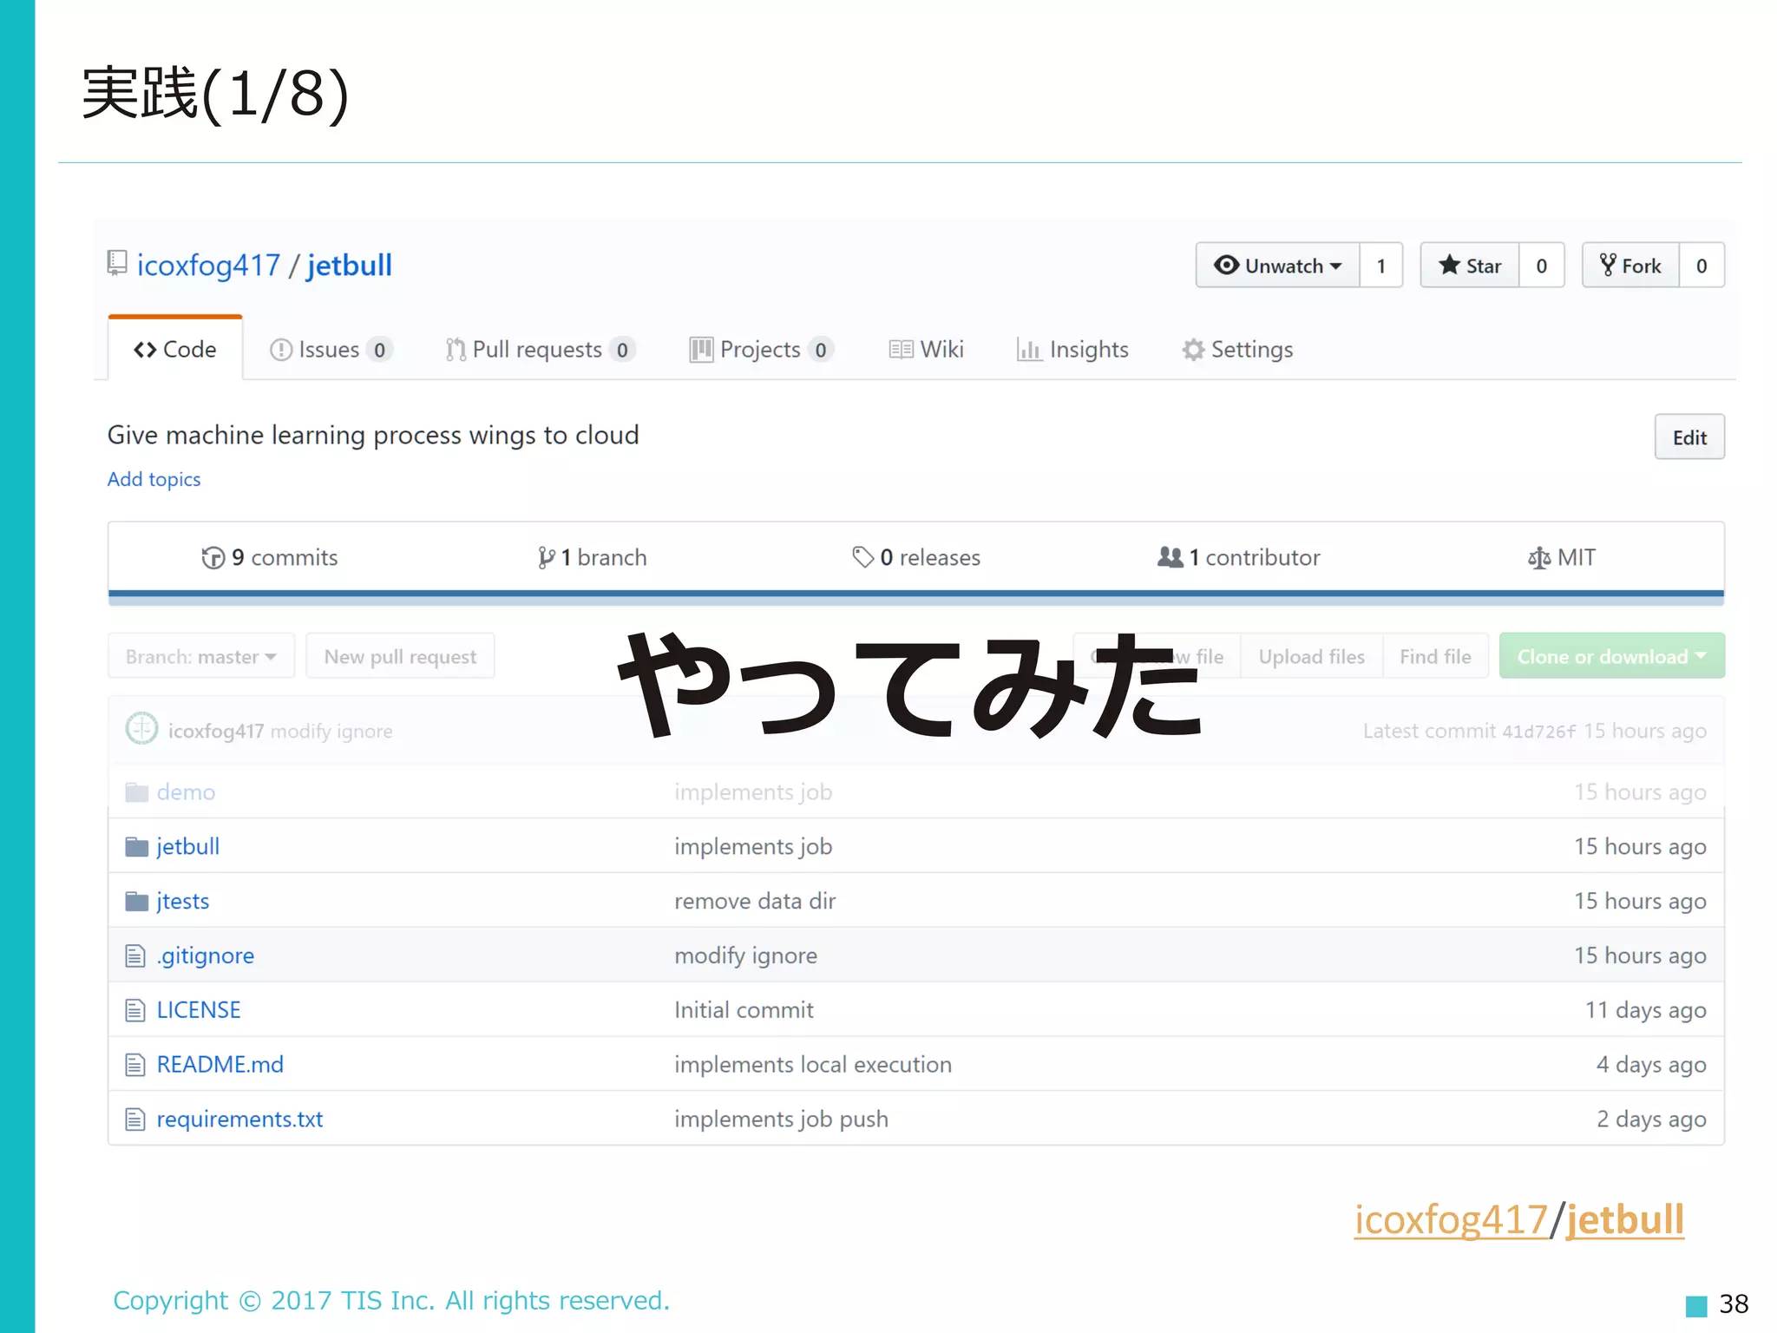Toggle Star on the repository

1470,266
